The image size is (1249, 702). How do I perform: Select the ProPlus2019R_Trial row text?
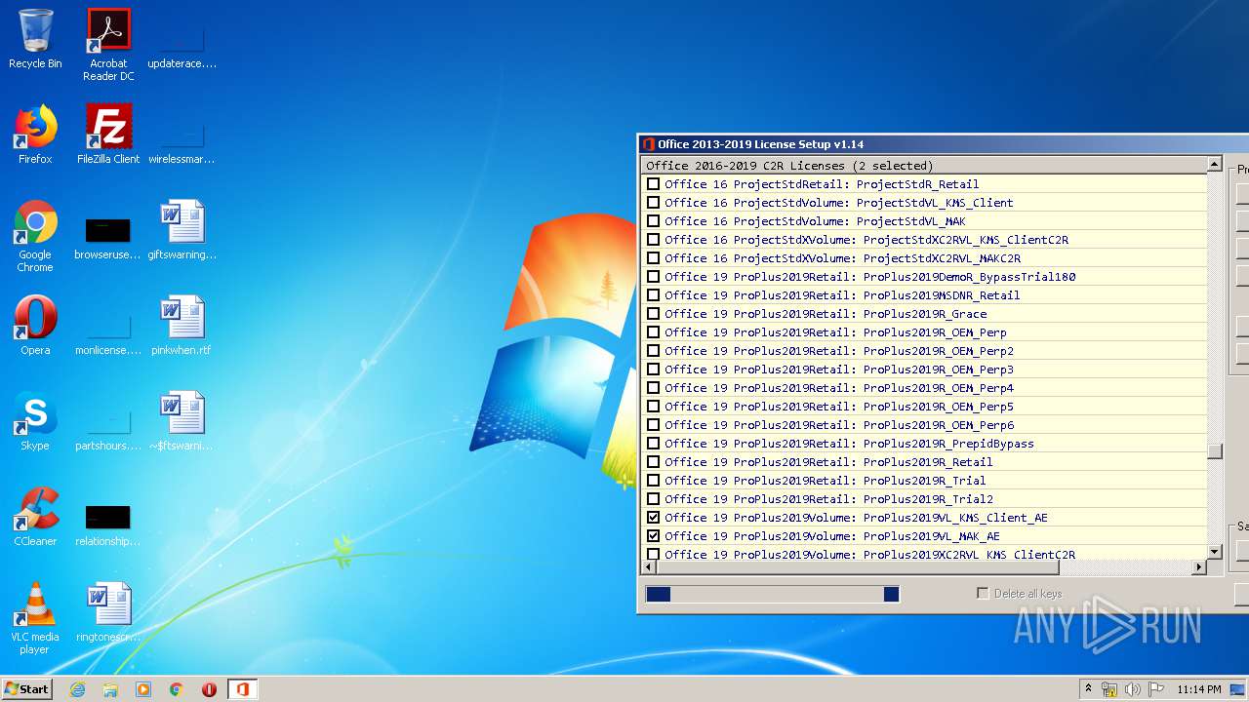[826, 480]
